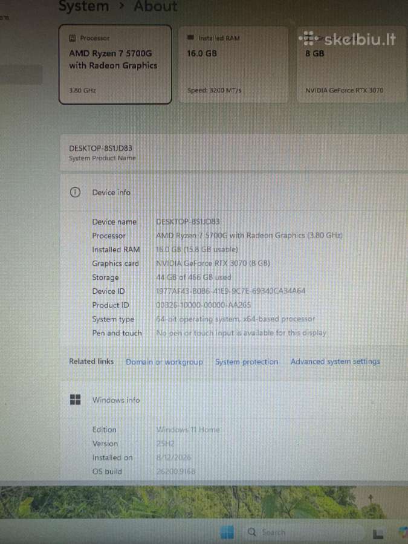
Task: Click the taskbar search magnifier icon
Action: tap(252, 532)
